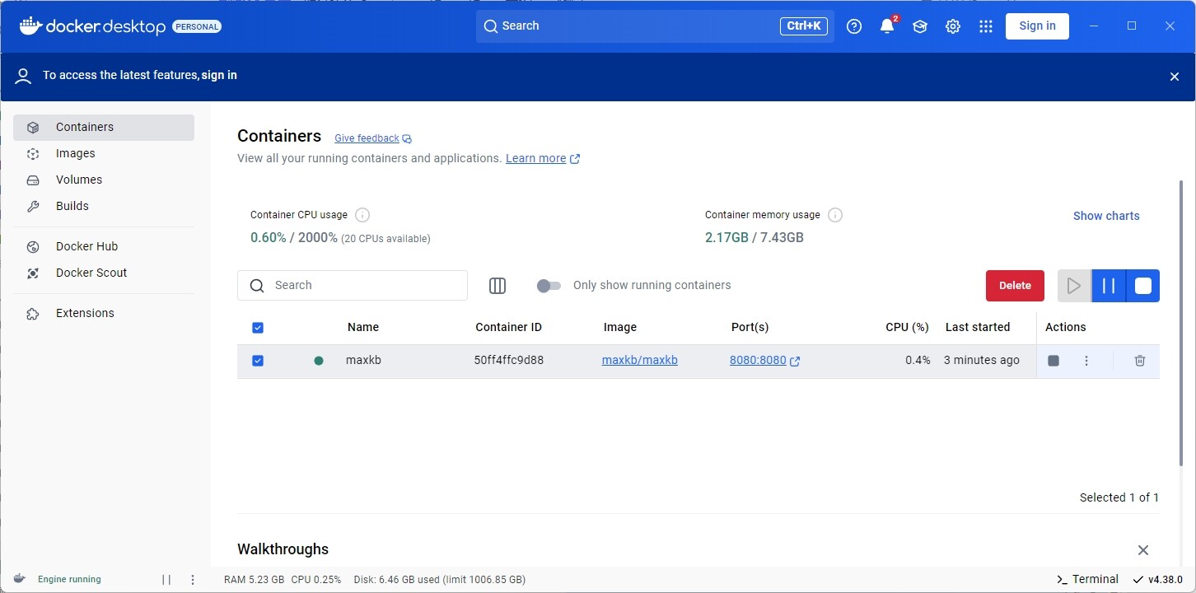Click the containers Search field

coord(353,286)
